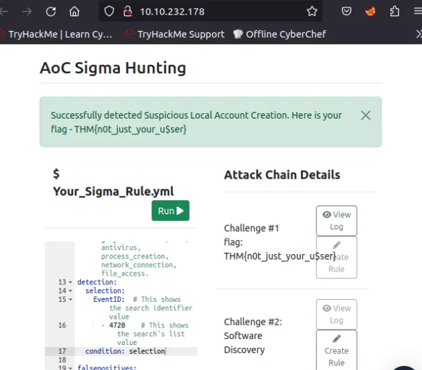Open the extensions puzzle icon
Screen dimensions: 422x370
394,11
